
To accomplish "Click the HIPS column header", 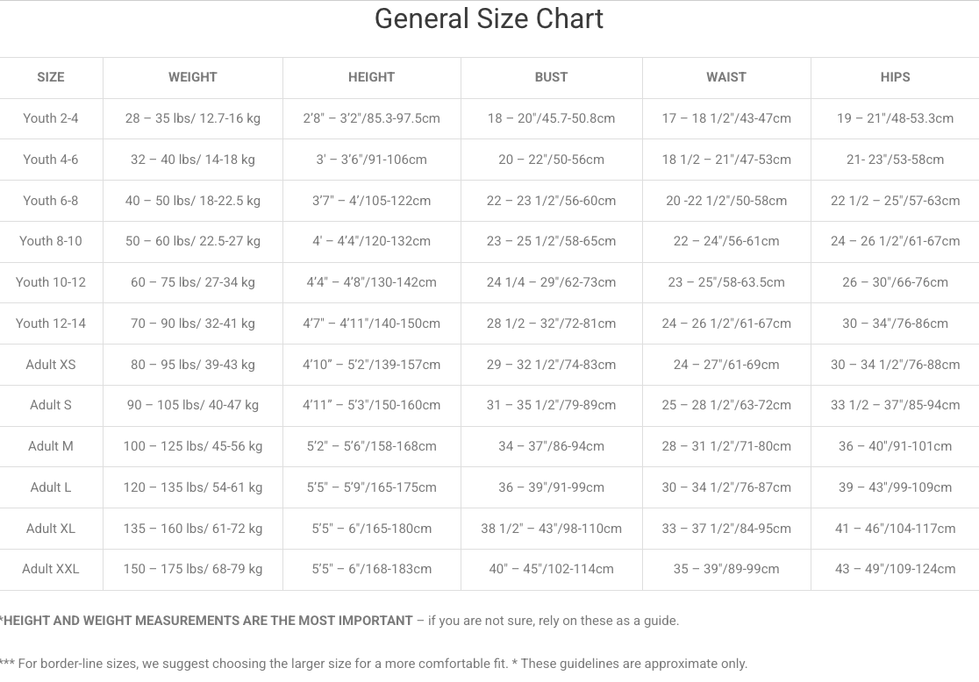I will [895, 77].
